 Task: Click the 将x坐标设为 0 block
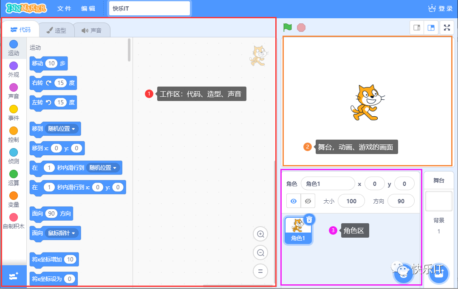54,279
